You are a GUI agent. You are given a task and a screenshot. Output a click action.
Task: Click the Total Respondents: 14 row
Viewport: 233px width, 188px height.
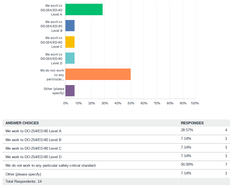click(24, 182)
